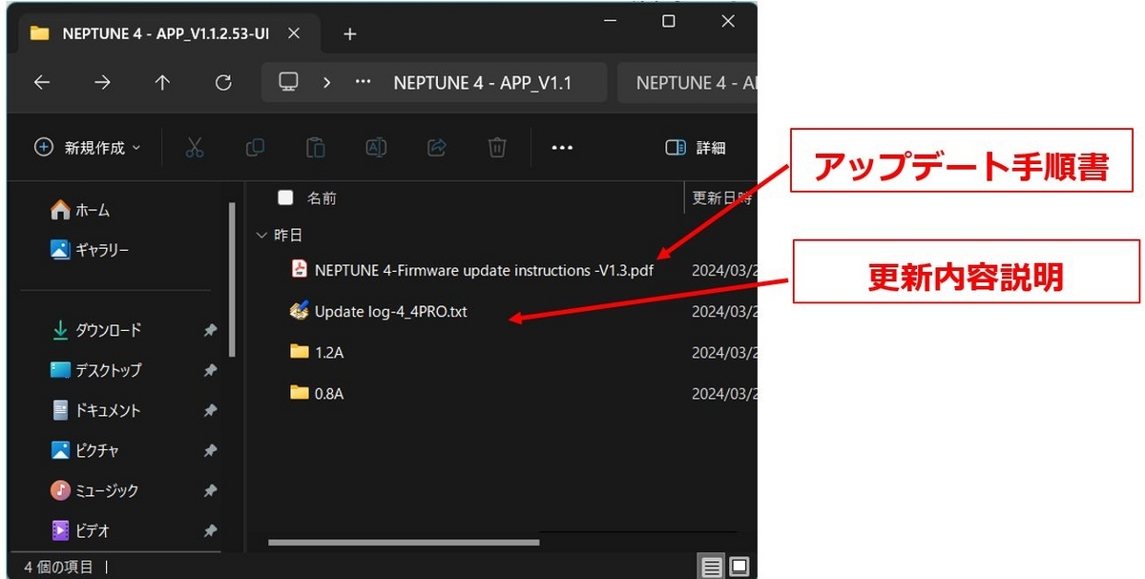Click the 0.8A folder icon
The image size is (1145, 579).
(x=300, y=392)
